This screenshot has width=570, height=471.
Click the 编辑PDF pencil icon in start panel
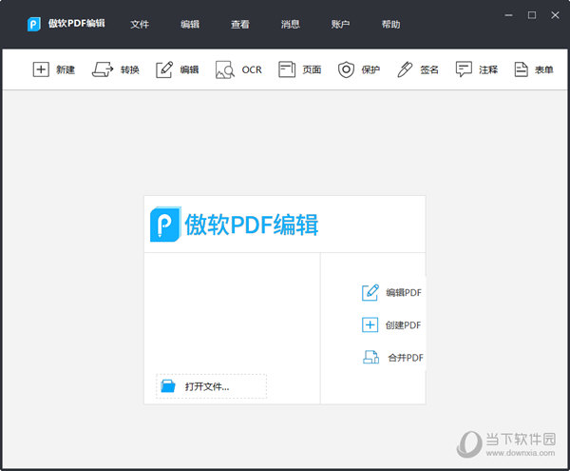tap(370, 292)
